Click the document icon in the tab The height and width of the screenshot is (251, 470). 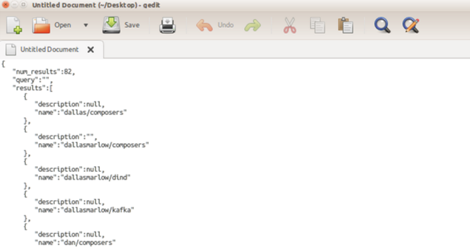point(11,50)
